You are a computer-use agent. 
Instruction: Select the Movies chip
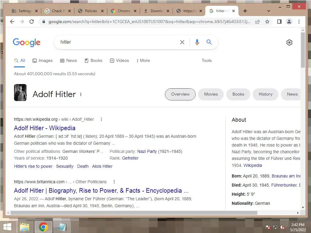[211, 94]
